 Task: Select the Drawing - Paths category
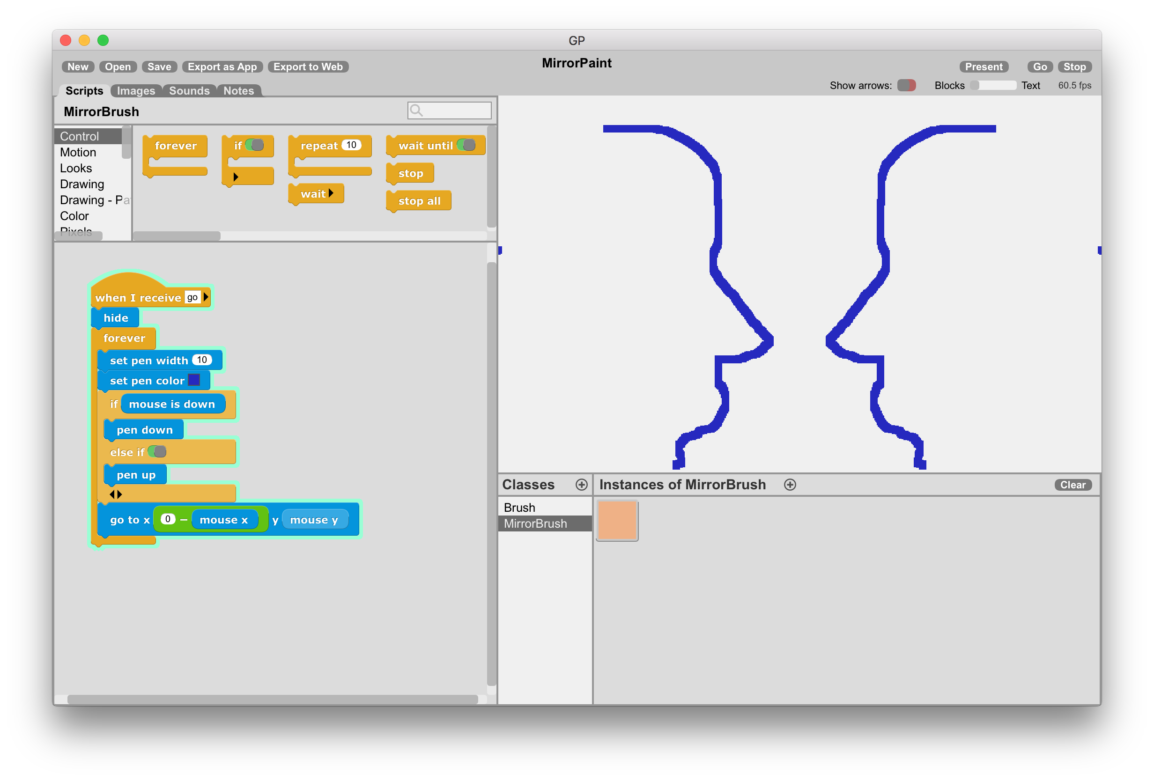(x=92, y=199)
